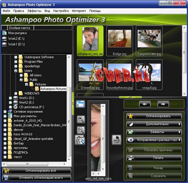Image resolution: width=188 pixels, height=183 pixels.
Task: Open the Исправление красных глаз submenu
Action: tap(154, 140)
